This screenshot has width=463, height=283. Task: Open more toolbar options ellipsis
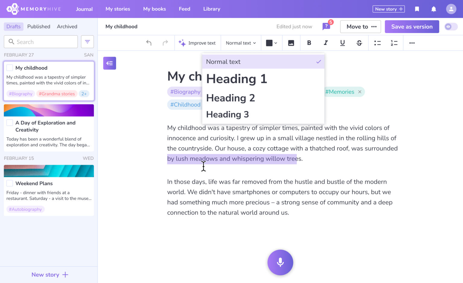(412, 43)
